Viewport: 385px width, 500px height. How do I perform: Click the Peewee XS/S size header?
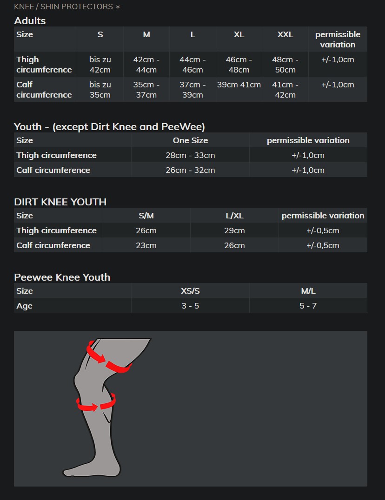(x=191, y=291)
